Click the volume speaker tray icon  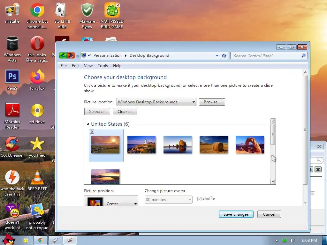(292, 241)
